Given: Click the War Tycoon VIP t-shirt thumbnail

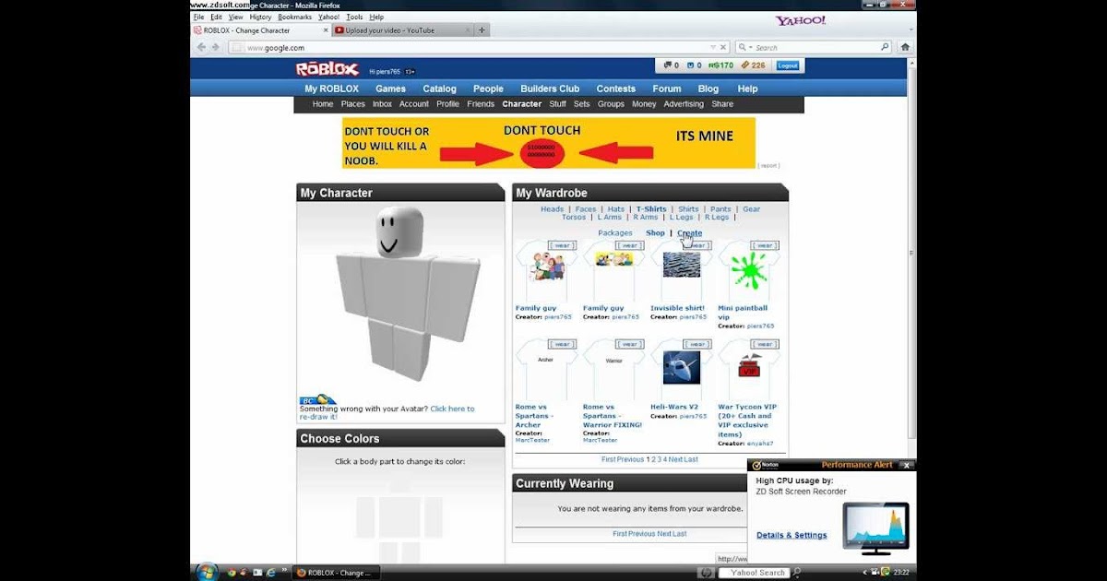Looking at the screenshot, I should click(750, 366).
